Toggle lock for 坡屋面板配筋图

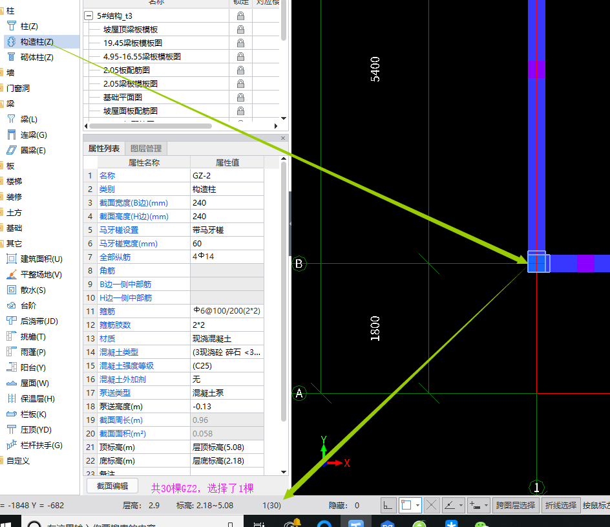coord(241,111)
